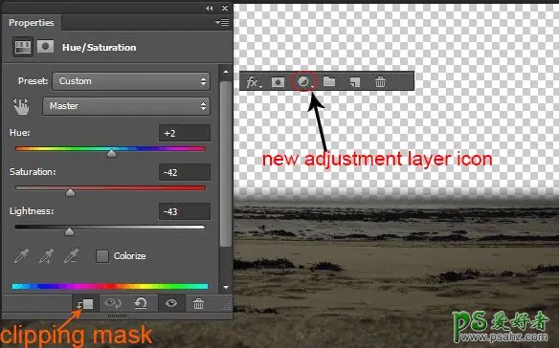559x348 pixels.
Task: Click the layer style fx icon
Action: tap(254, 82)
